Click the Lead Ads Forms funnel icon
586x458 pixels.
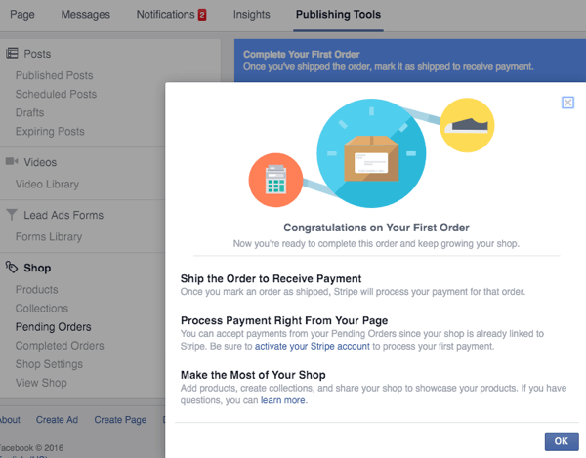[12, 215]
